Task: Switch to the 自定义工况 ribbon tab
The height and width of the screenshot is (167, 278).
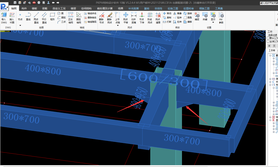Action: point(59,8)
